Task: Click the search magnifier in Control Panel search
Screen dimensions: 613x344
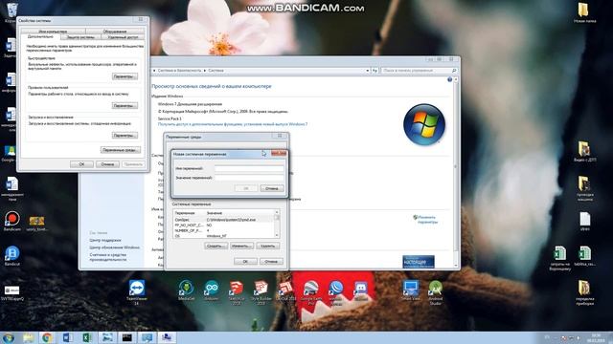Action: click(x=454, y=71)
